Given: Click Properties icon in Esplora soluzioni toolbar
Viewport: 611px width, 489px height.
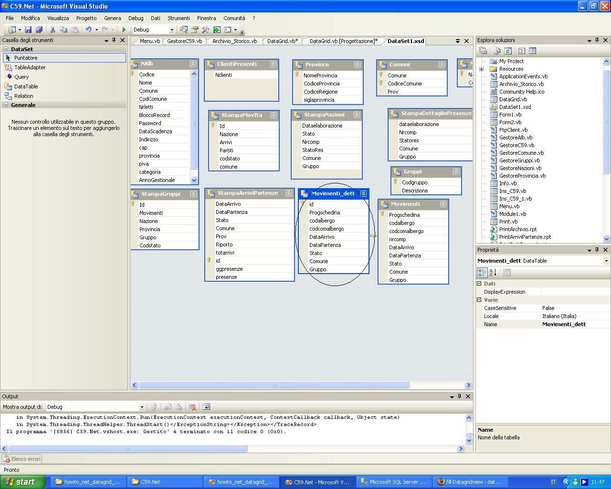Looking at the screenshot, I should pos(483,51).
